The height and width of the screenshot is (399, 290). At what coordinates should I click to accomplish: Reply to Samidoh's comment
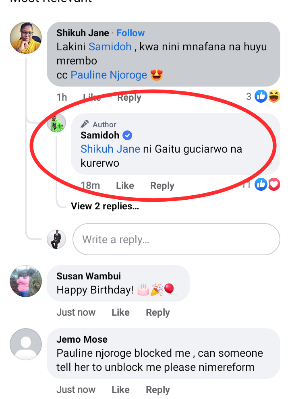pyautogui.click(x=162, y=186)
